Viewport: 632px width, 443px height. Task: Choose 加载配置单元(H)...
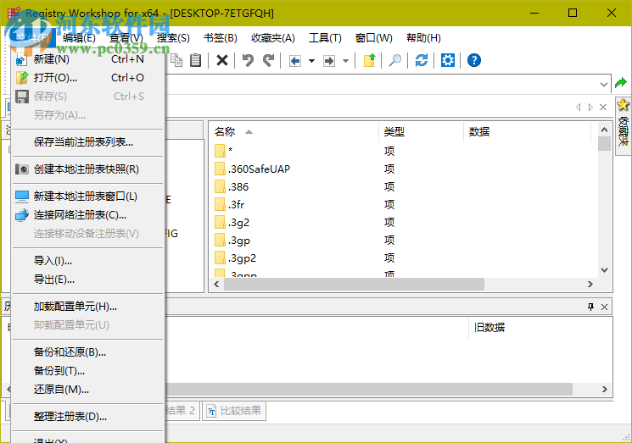click(88, 307)
